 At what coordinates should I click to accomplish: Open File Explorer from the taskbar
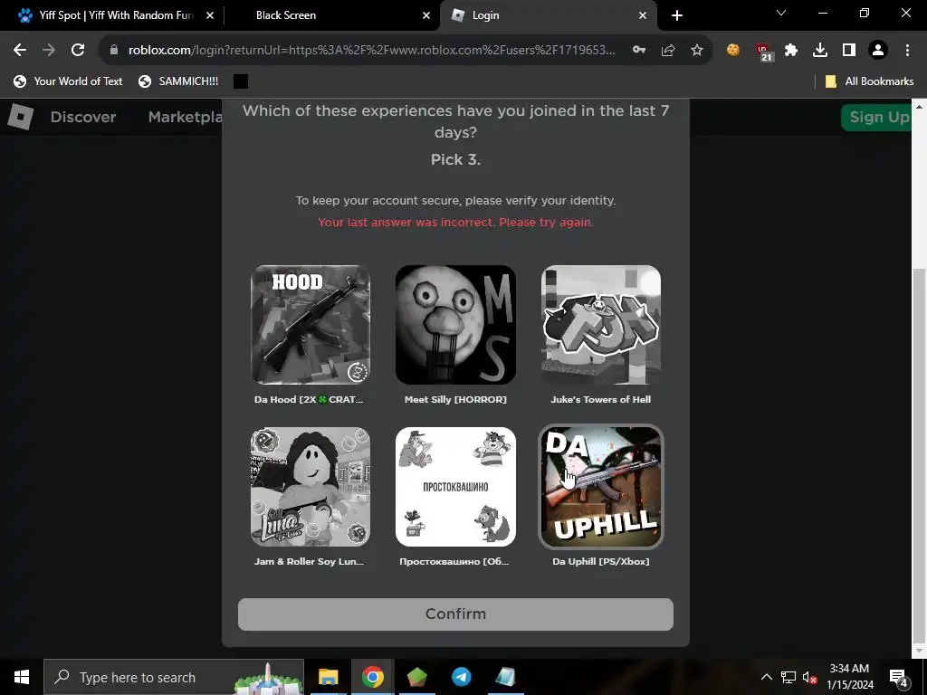328,677
